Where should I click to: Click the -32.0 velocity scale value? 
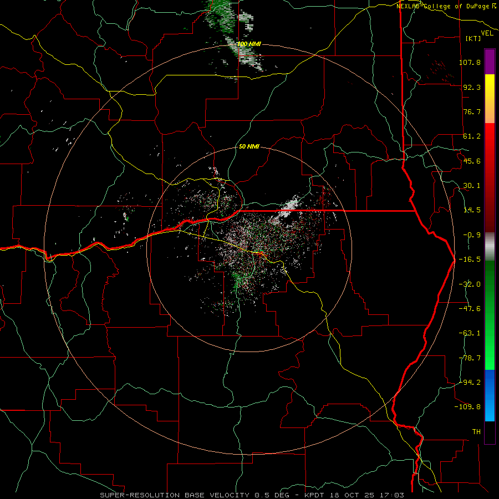click(470, 284)
